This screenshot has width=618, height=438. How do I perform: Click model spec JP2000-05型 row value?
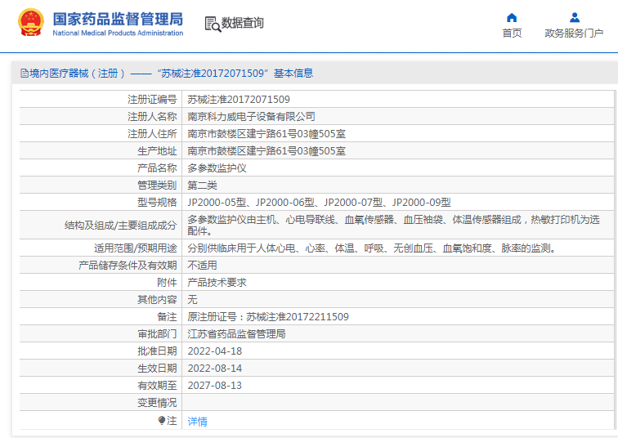[x=319, y=203]
